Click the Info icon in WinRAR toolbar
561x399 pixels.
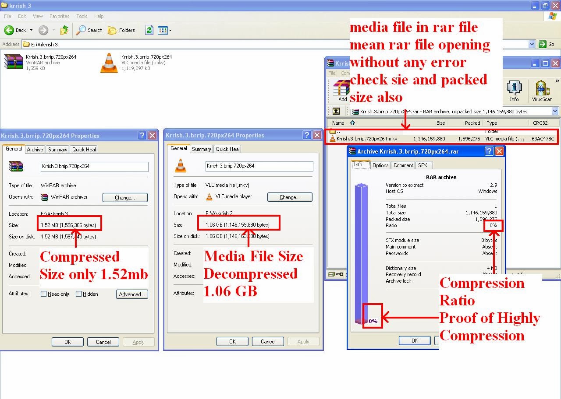click(x=514, y=91)
